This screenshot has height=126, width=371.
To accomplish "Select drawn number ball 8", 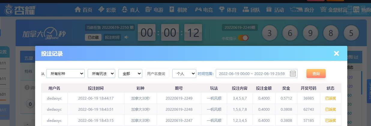I will coord(331,33).
